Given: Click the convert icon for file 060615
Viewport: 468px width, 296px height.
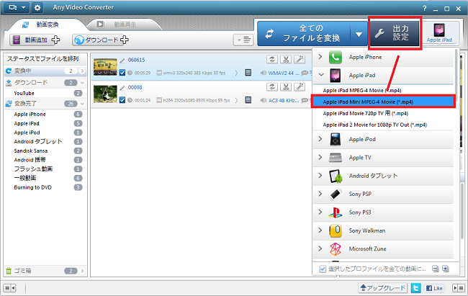Looking at the screenshot, I should 272,60.
